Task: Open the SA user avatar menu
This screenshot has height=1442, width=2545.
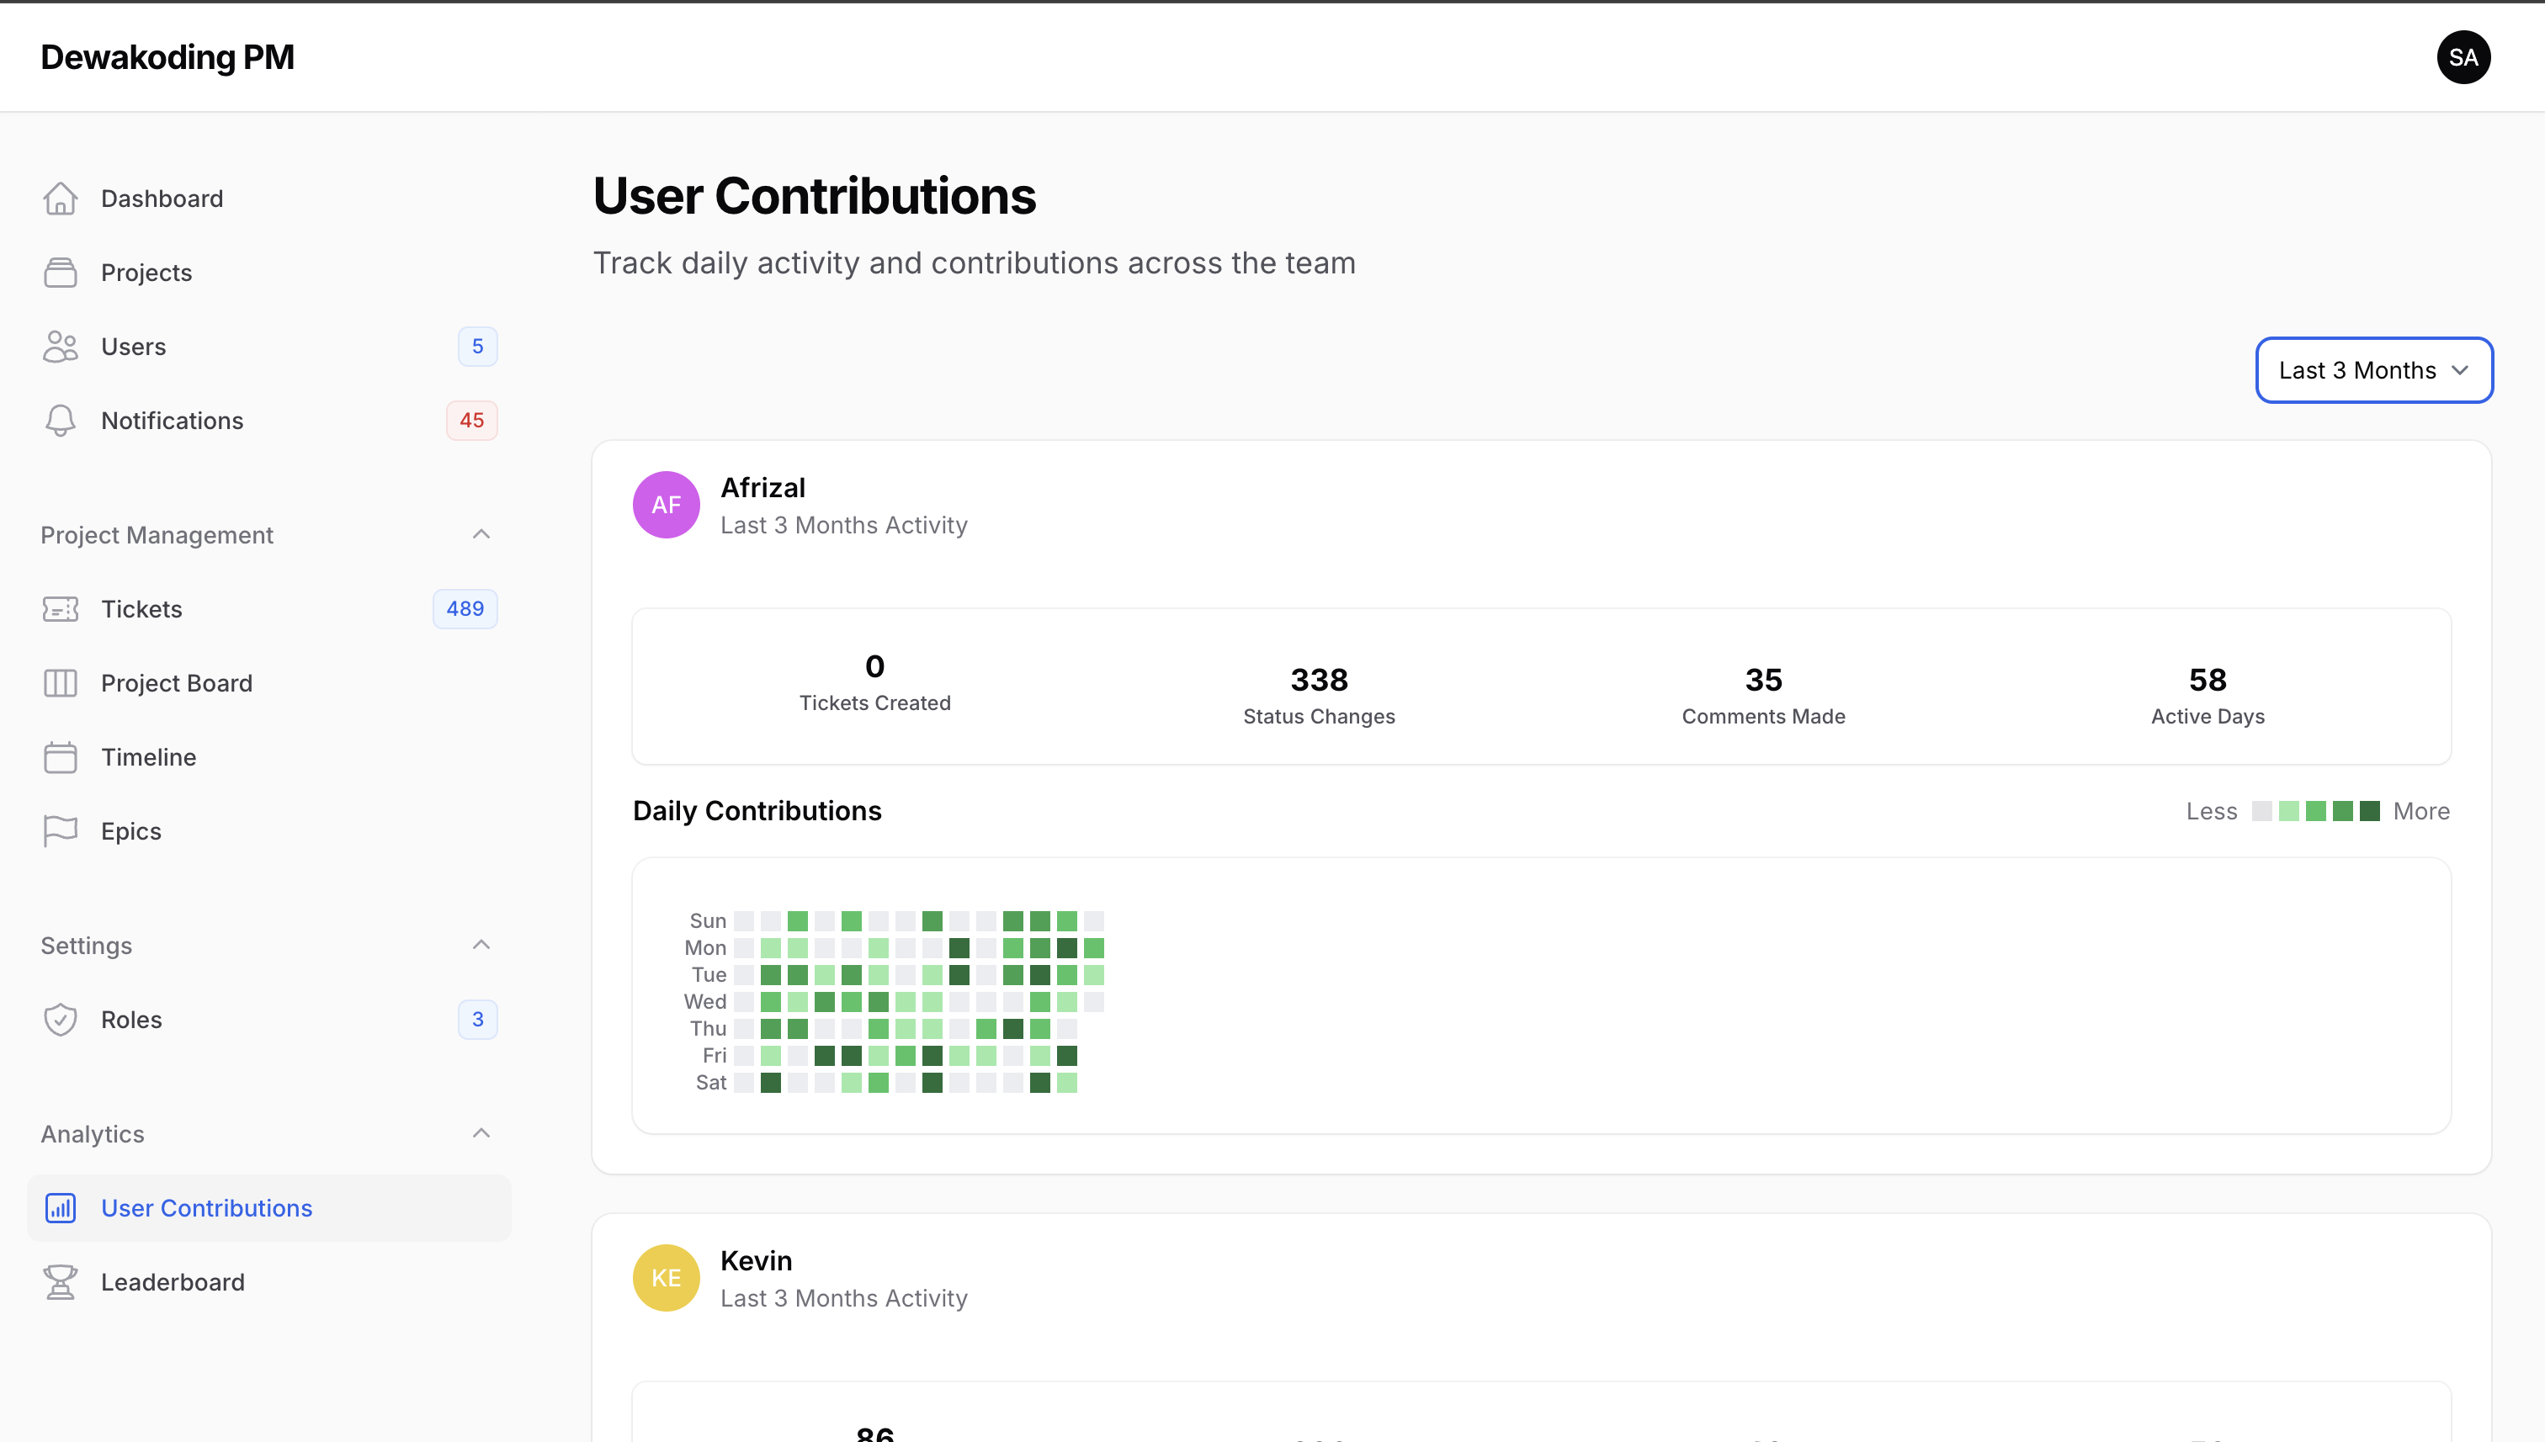Action: [2463, 57]
